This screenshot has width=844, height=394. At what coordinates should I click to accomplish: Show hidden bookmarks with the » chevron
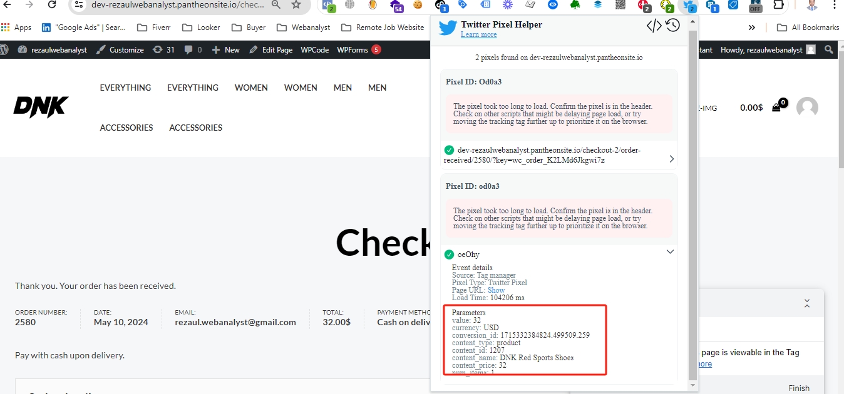(751, 28)
